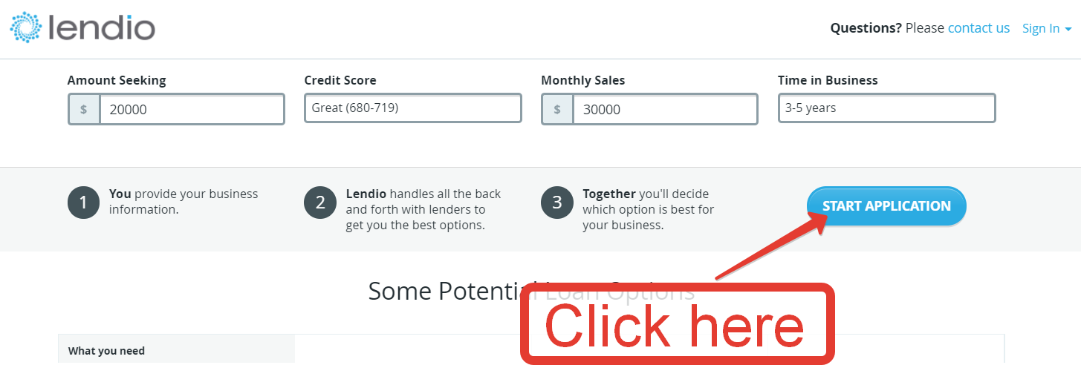The width and height of the screenshot is (1081, 365).
Task: Click the step 3 circle icon
Action: tap(557, 203)
